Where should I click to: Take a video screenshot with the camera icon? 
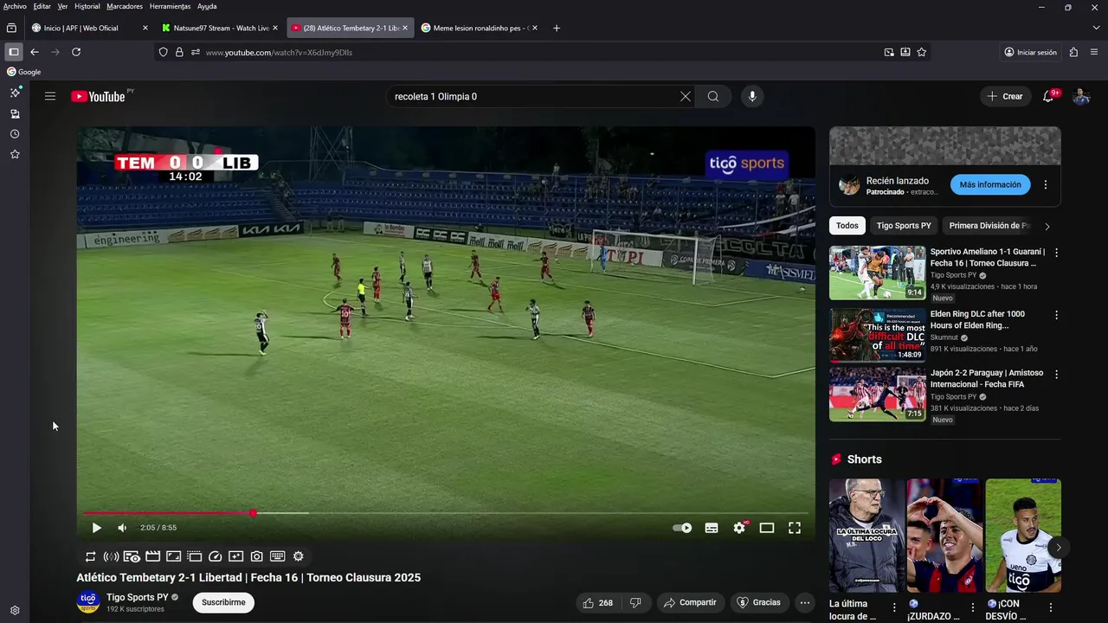pyautogui.click(x=257, y=556)
